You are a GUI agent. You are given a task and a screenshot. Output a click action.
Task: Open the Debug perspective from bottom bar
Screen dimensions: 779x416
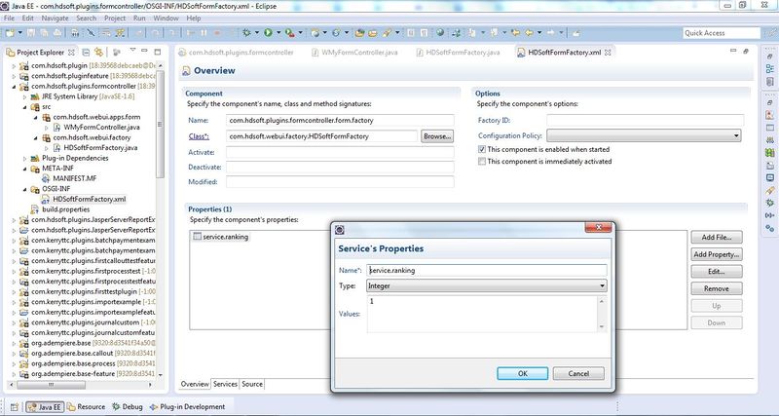[128, 406]
